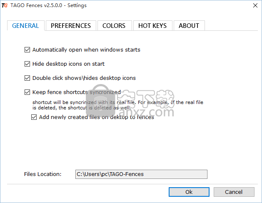Viewport: 262px width, 203px height.
Task: Switch to the HOT KEYS tab
Action: [152, 26]
